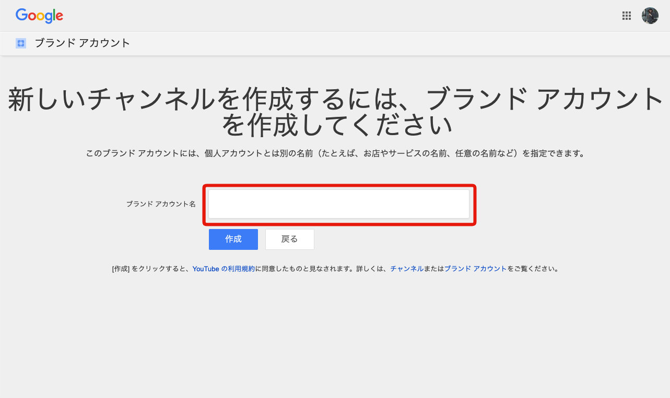Image resolution: width=670 pixels, height=398 pixels.
Task: Click the ブランド アカウント header title
Action: point(82,43)
